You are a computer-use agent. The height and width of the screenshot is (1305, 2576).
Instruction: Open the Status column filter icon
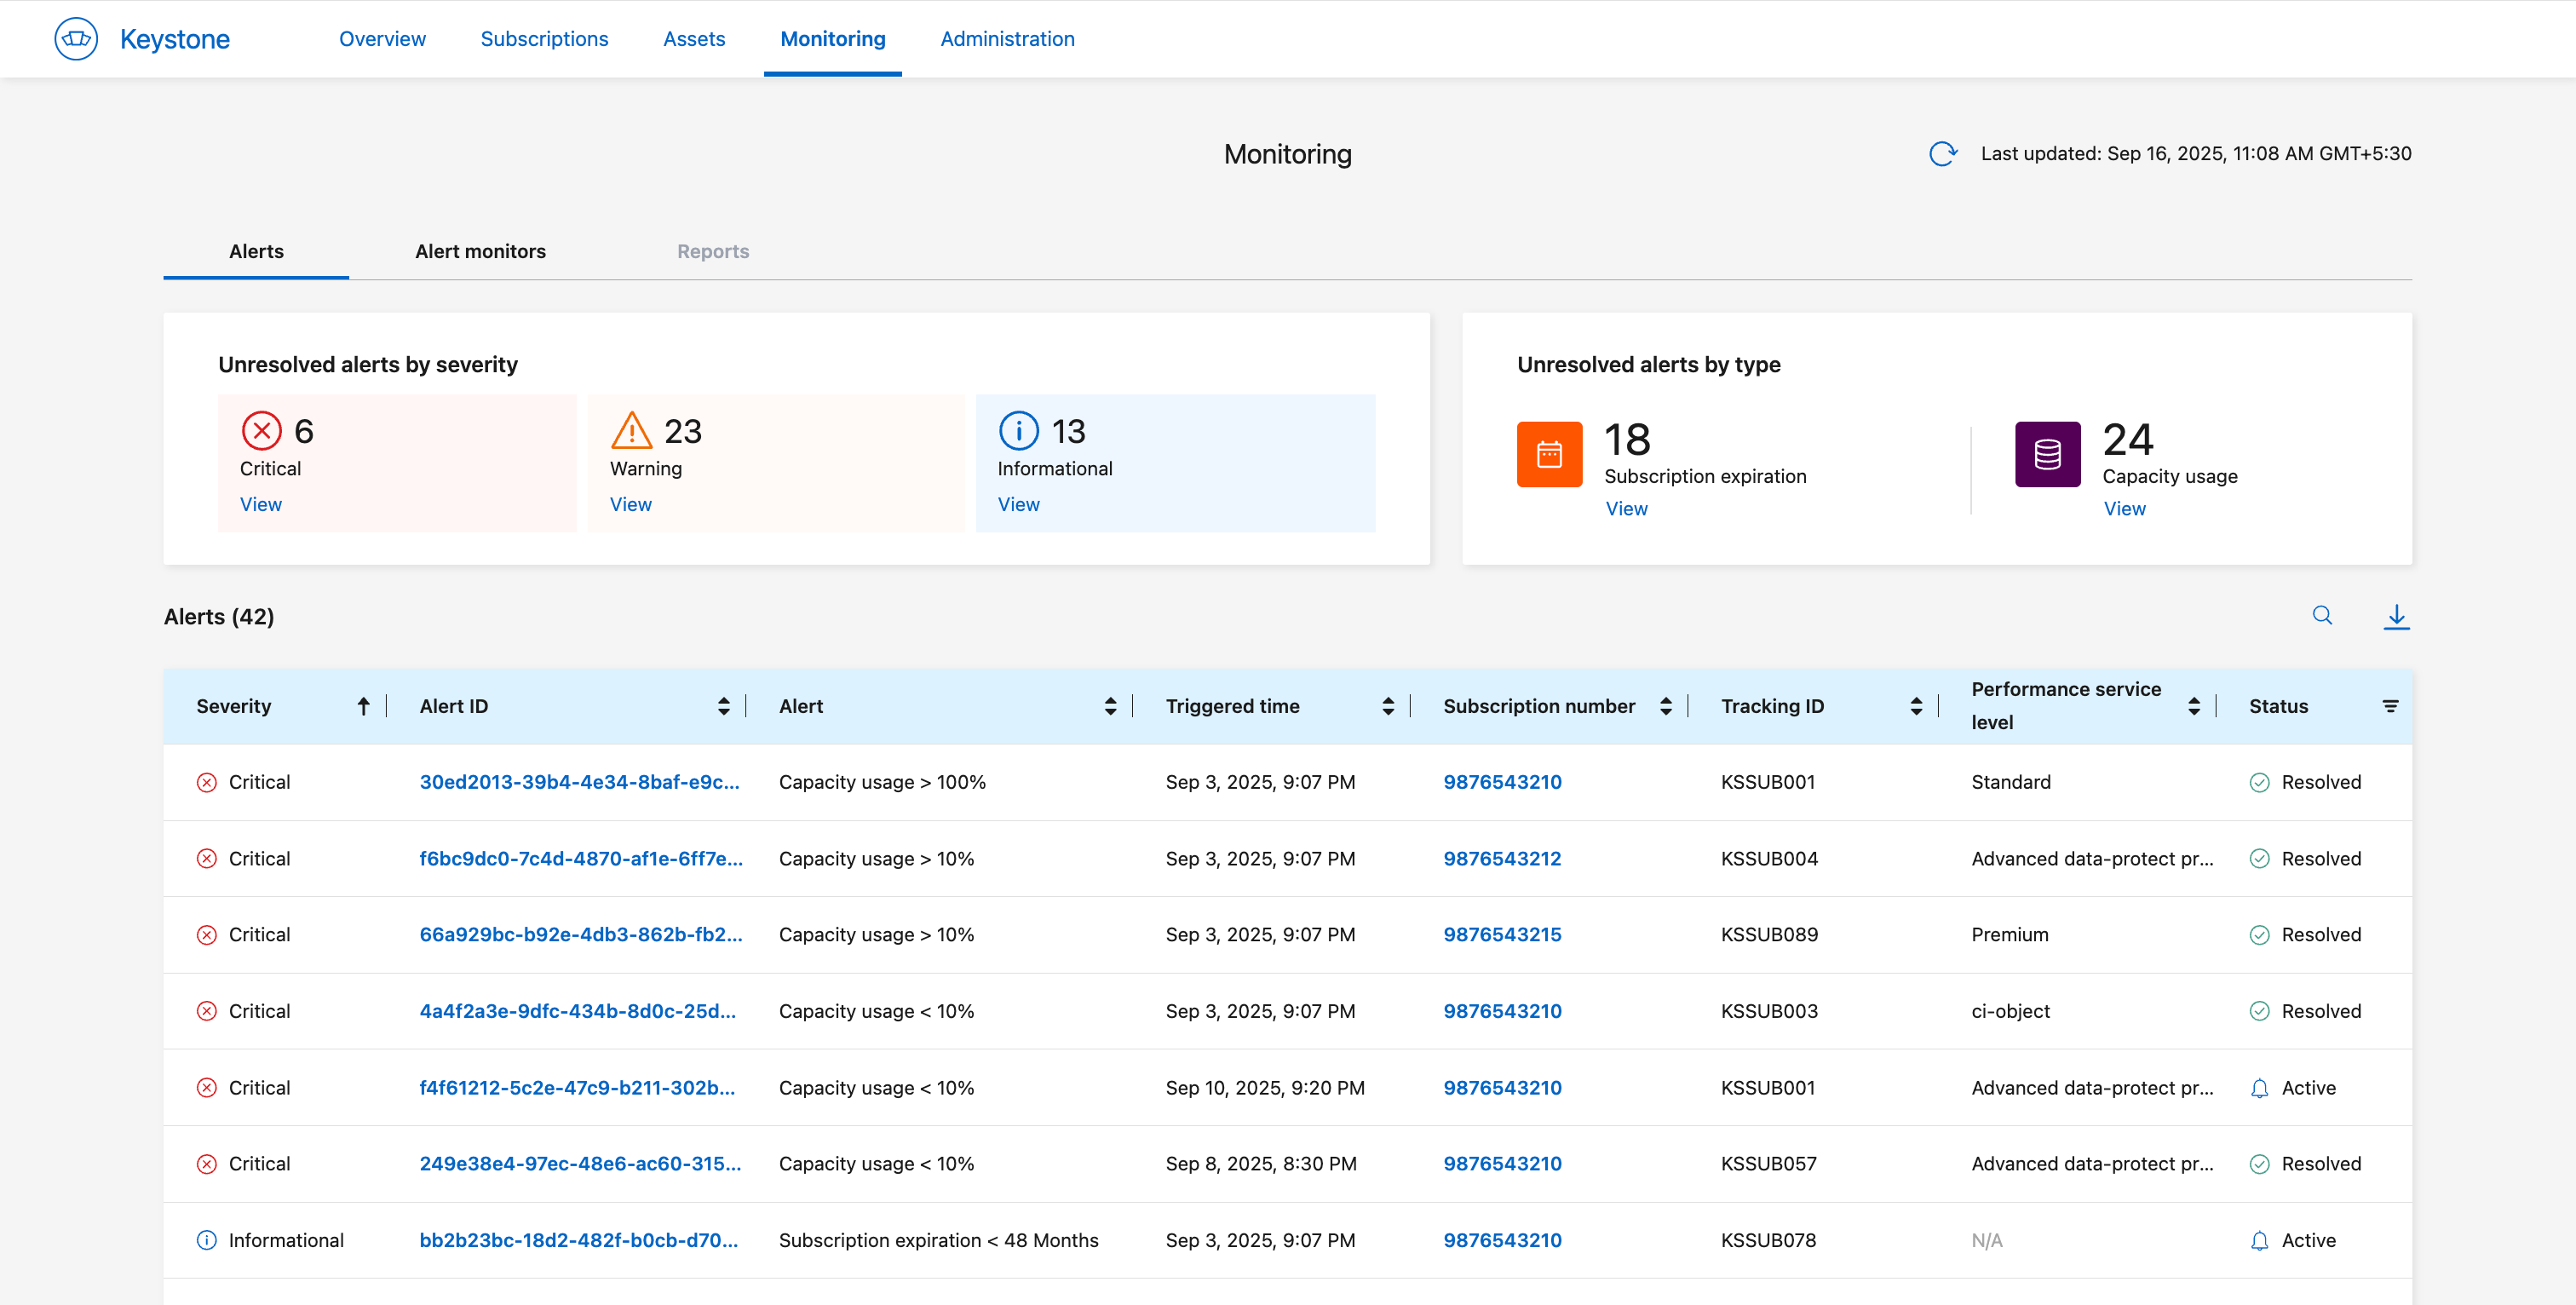click(x=2390, y=706)
